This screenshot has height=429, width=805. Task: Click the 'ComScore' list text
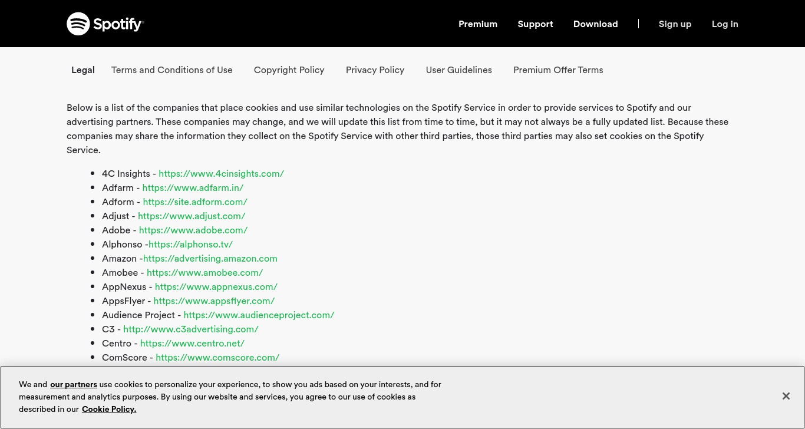pyautogui.click(x=124, y=357)
